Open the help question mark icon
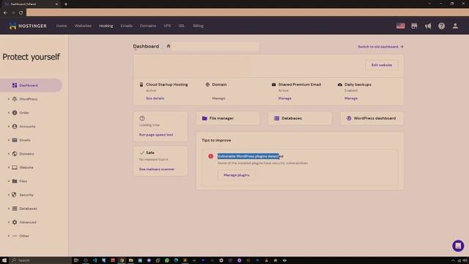469x264 pixels. tap(441, 26)
